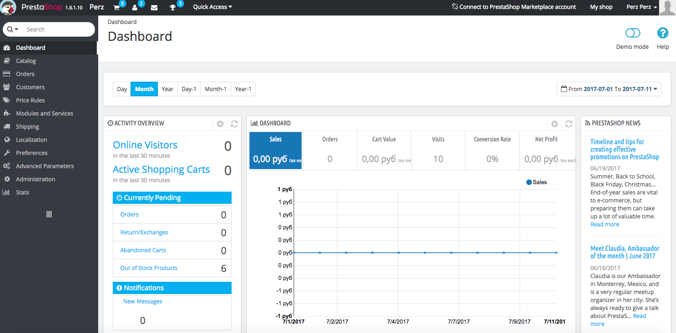Image resolution: width=676 pixels, height=333 pixels.
Task: Refresh the Activity Overview panel
Action: tap(234, 124)
